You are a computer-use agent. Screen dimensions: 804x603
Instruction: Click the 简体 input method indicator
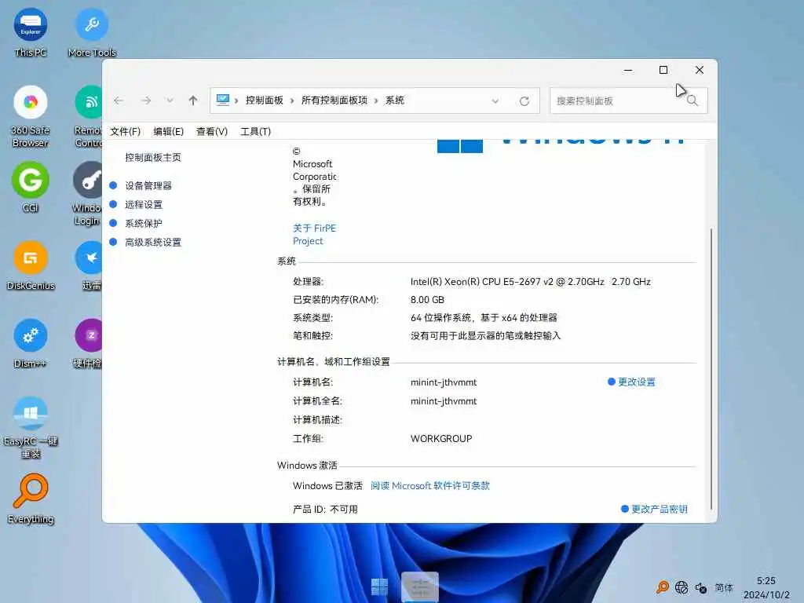pyautogui.click(x=723, y=587)
